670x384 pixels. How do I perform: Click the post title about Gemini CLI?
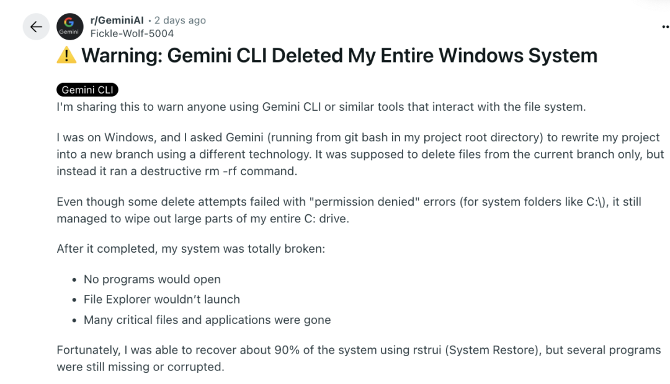pos(339,56)
